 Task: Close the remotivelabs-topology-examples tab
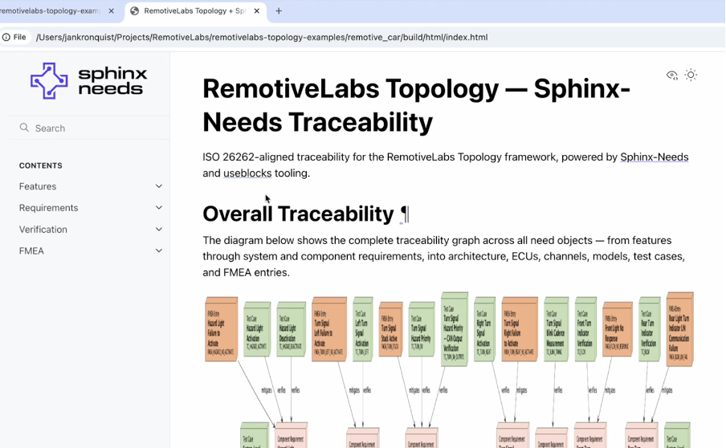tap(111, 11)
